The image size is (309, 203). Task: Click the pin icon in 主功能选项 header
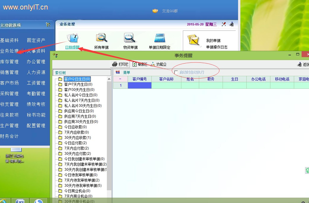pos(48,25)
